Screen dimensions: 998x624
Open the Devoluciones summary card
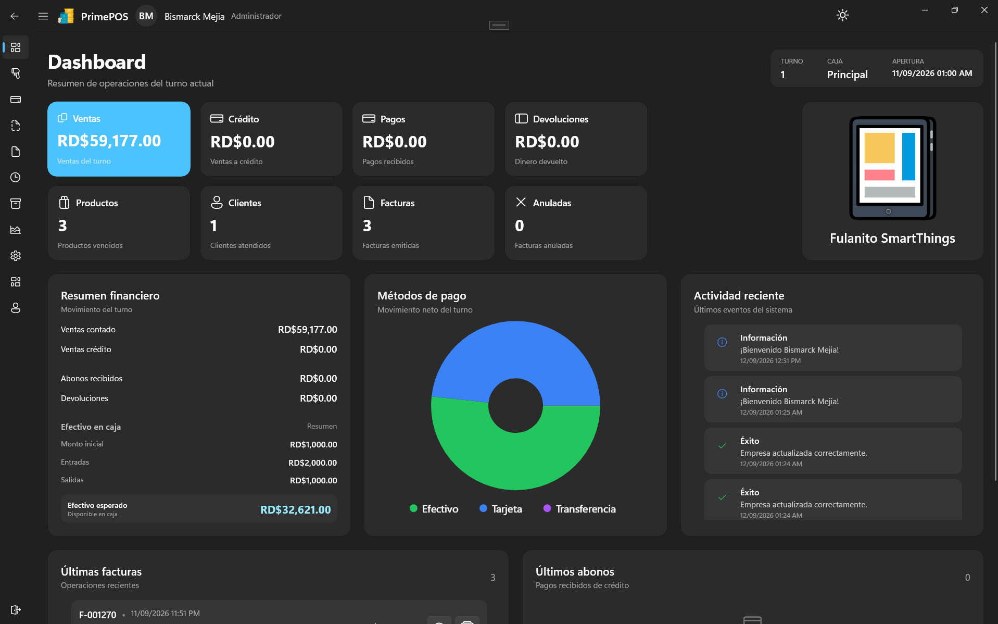point(576,139)
